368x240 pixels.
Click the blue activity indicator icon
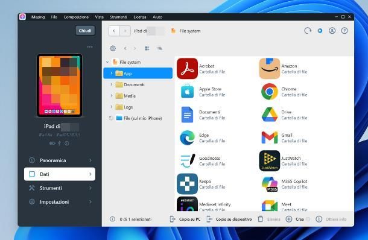click(x=320, y=31)
